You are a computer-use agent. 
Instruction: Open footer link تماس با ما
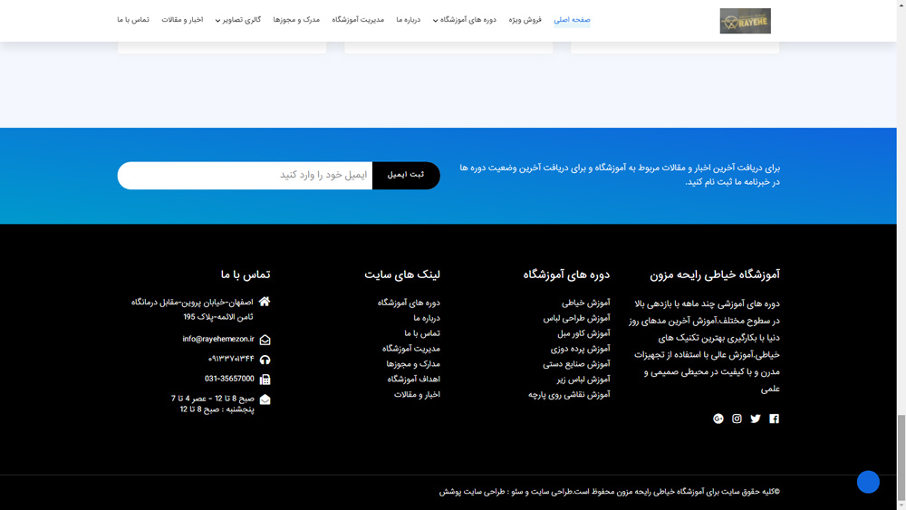[422, 333]
